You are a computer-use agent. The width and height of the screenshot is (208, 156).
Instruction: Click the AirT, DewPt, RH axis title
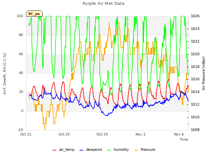(5, 74)
